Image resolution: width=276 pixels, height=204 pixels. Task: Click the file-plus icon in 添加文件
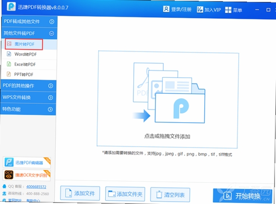coord(69,193)
